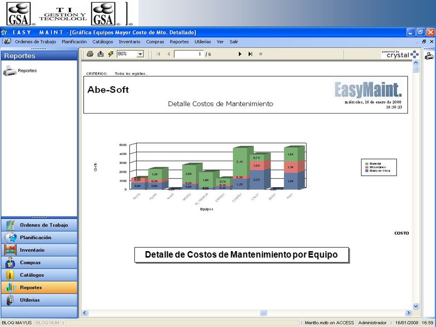Image resolution: width=436 pixels, height=327 pixels.
Task: Click the application icon in the menu bar
Action: (x=8, y=41)
